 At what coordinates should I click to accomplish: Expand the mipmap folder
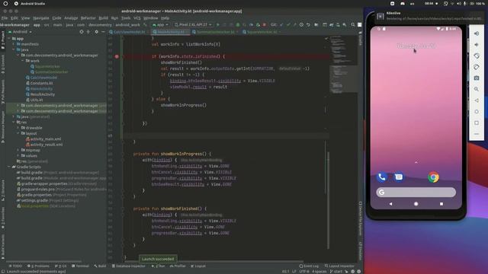pyautogui.click(x=18, y=150)
